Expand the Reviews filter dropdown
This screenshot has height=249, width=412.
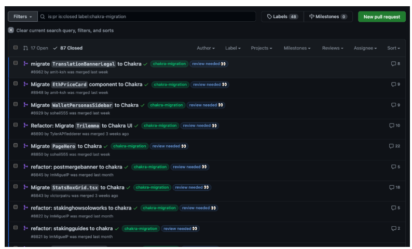pos(333,48)
